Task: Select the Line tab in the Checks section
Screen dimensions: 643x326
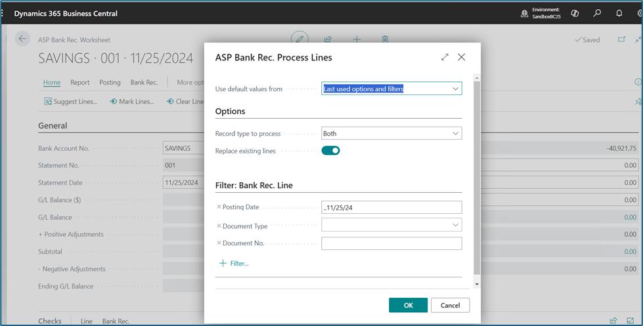Action: [x=86, y=321]
